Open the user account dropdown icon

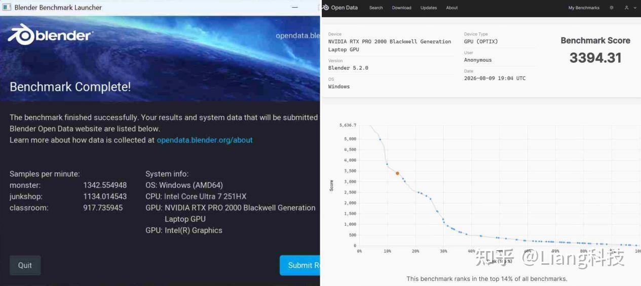coord(630,8)
